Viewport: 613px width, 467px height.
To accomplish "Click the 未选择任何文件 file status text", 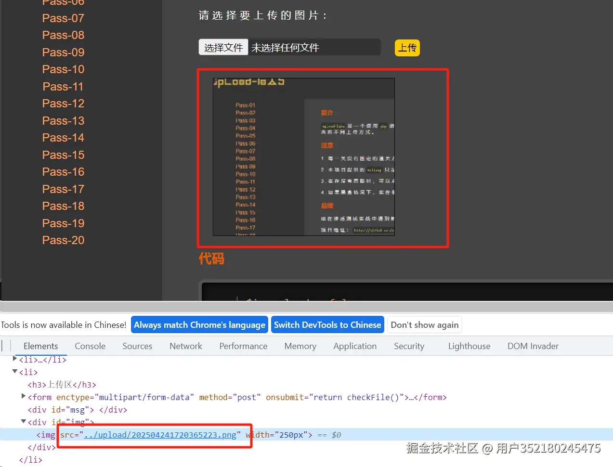I will pos(285,48).
